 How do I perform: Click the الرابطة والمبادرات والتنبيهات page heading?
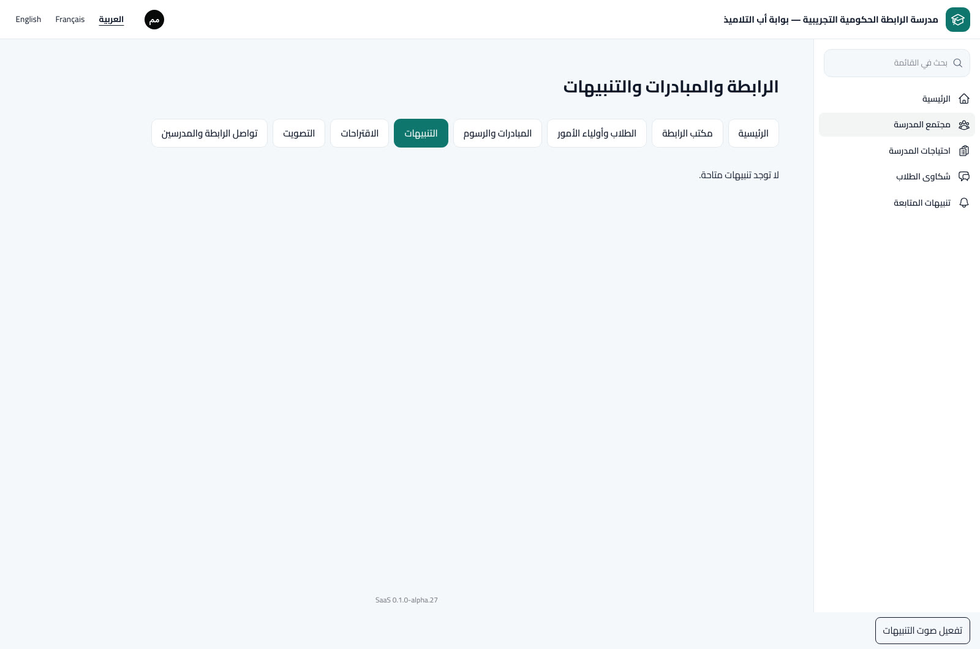[671, 86]
